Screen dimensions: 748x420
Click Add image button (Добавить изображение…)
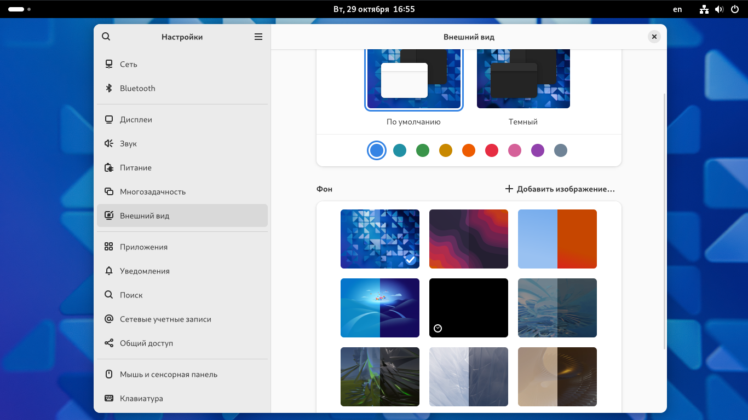[560, 189]
